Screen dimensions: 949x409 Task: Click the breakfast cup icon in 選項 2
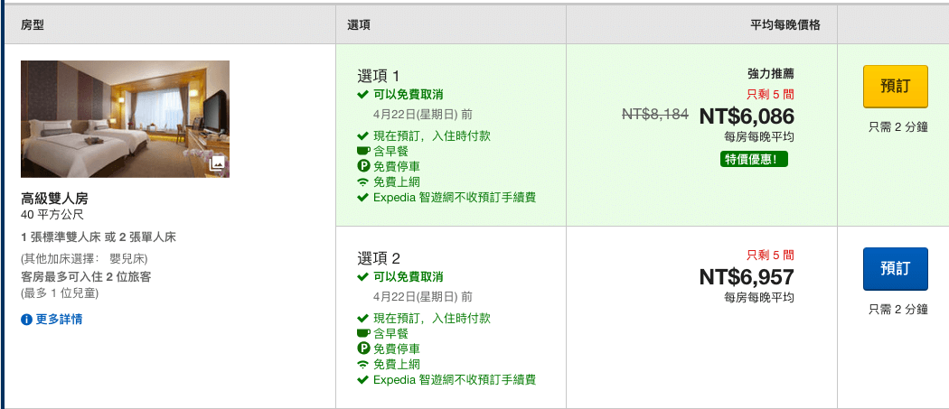363,334
